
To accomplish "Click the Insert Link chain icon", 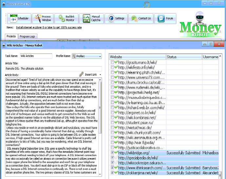I will point(82,74).
